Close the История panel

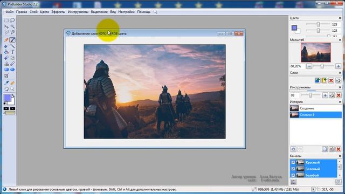pyautogui.click(x=340, y=102)
